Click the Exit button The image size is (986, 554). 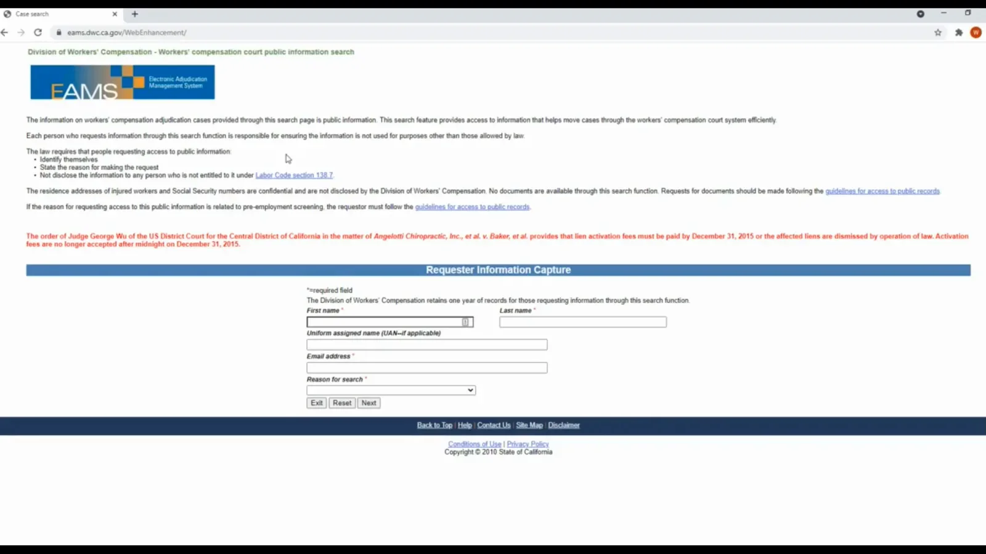click(317, 403)
